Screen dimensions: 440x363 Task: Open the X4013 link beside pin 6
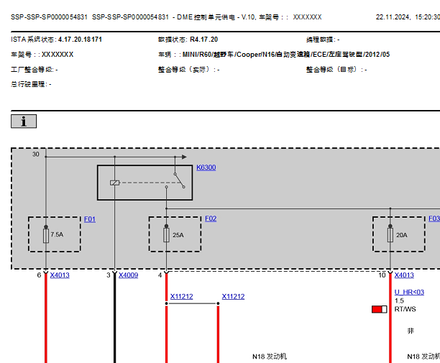60,275
